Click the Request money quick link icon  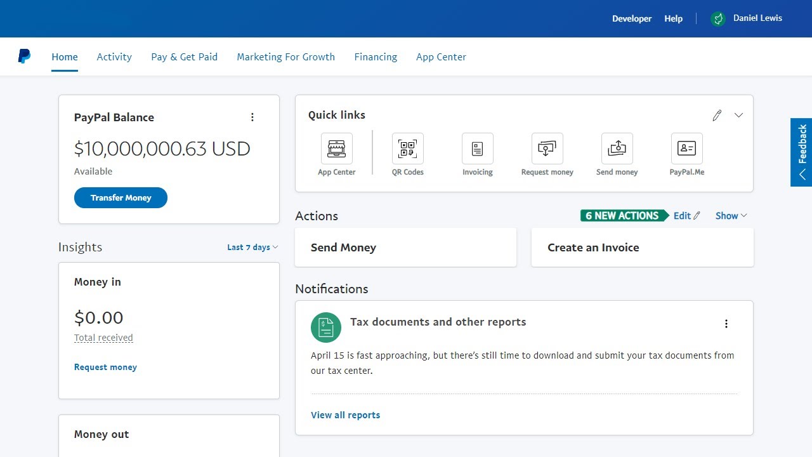click(547, 149)
